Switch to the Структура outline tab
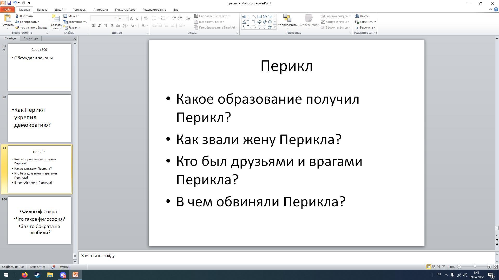This screenshot has height=280, width=499. pos(31,38)
